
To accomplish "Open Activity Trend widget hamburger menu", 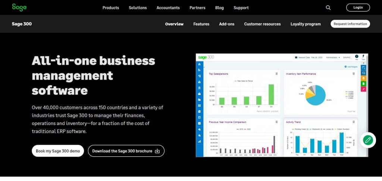I will coord(354,122).
